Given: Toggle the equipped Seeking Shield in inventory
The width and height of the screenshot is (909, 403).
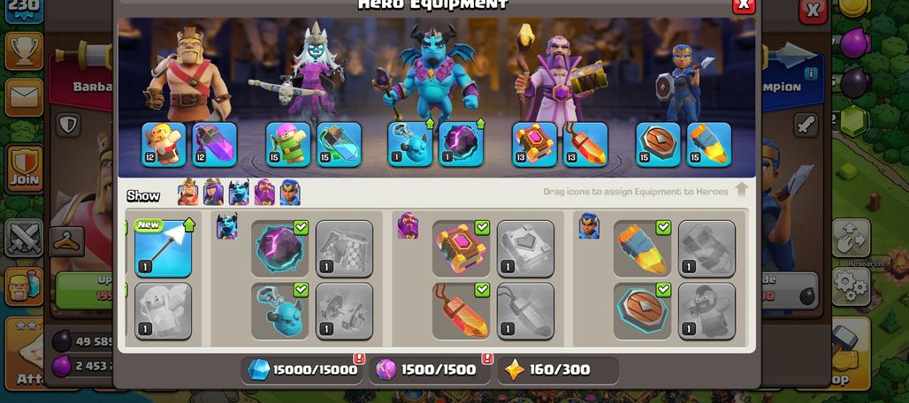Looking at the screenshot, I should [x=642, y=311].
